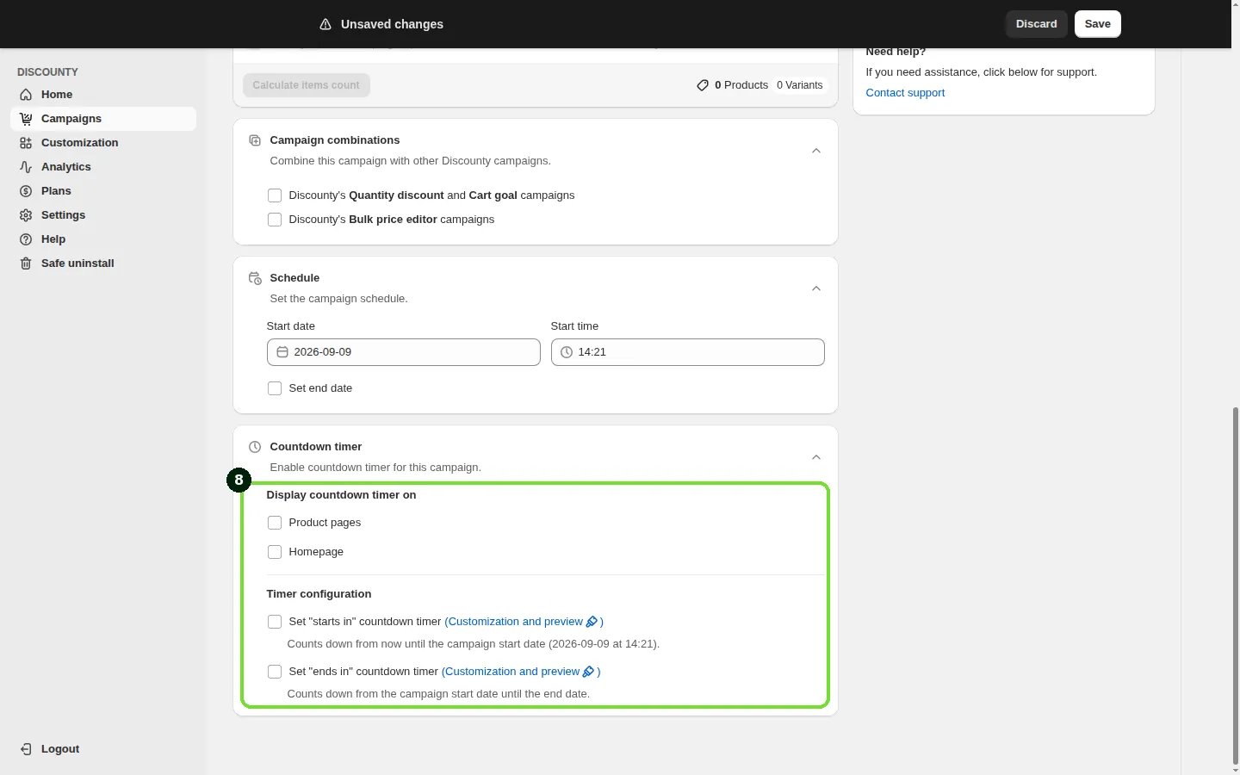
Task: Click the Schedule calendar-clock section icon
Action: pyautogui.click(x=255, y=278)
